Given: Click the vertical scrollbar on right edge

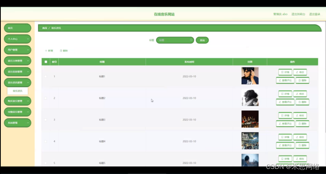Looking at the screenshot, I should coord(325,77).
